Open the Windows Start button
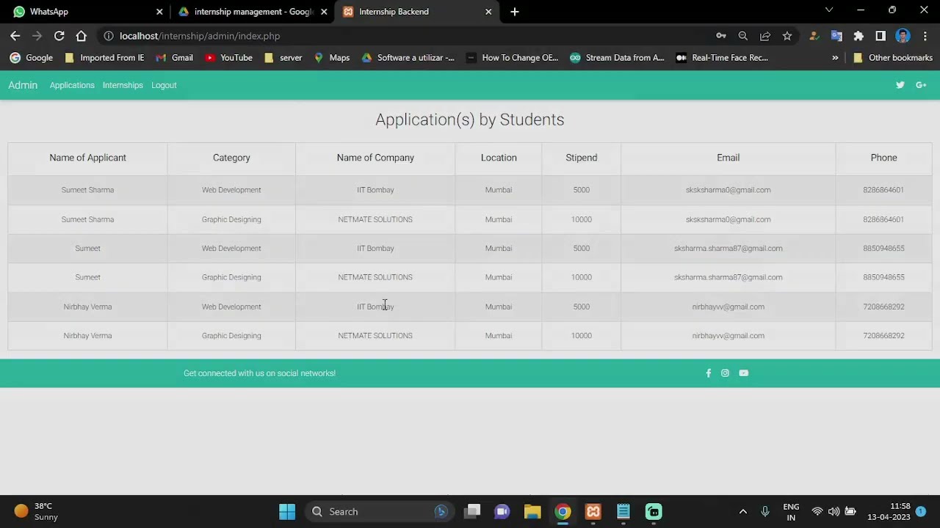The width and height of the screenshot is (940, 528). 287,512
